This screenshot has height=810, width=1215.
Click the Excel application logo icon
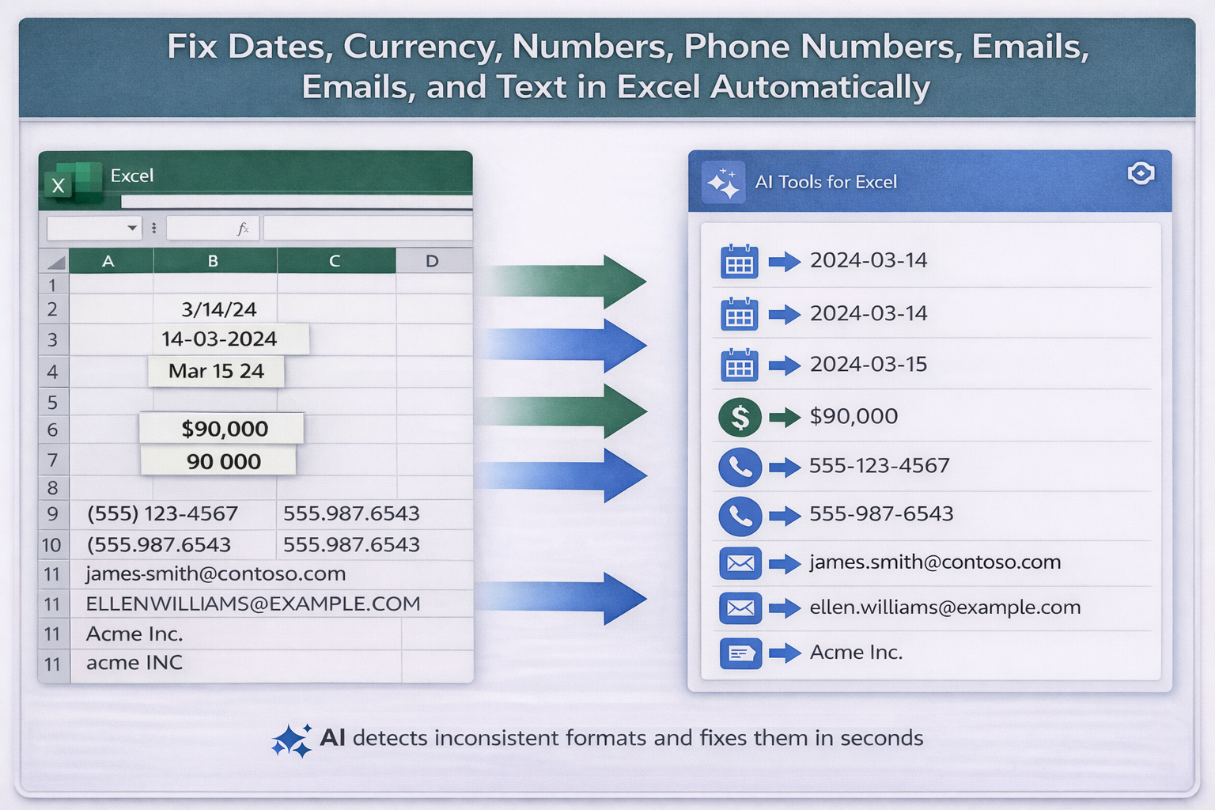tap(74, 180)
